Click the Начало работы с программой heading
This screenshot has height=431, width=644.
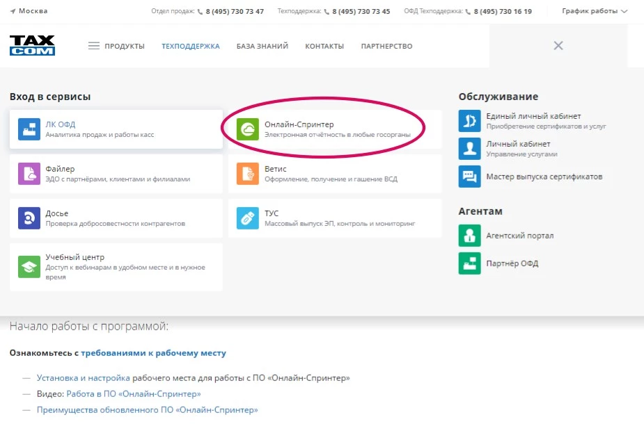click(x=89, y=327)
